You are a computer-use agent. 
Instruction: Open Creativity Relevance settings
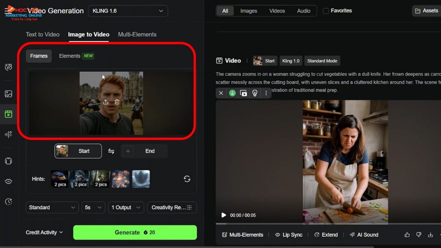[172, 208]
